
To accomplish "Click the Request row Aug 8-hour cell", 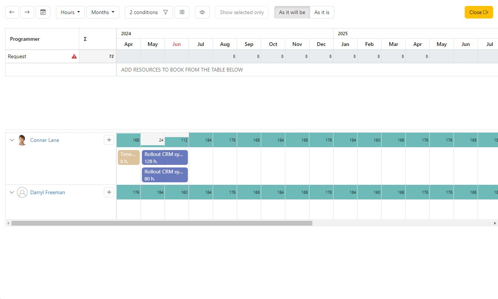I will coord(225,56).
